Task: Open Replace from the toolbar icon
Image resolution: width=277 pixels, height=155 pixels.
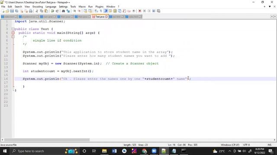Action: tap(68, 11)
